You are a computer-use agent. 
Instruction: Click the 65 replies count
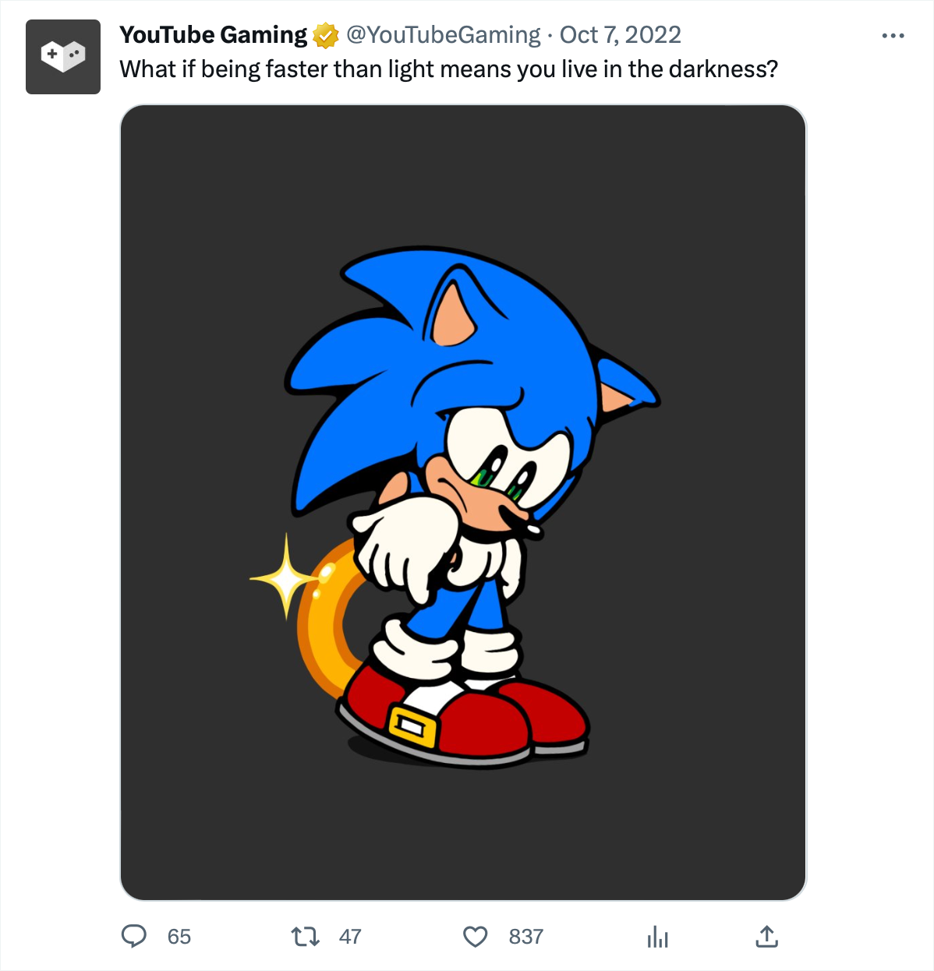pyautogui.click(x=179, y=937)
